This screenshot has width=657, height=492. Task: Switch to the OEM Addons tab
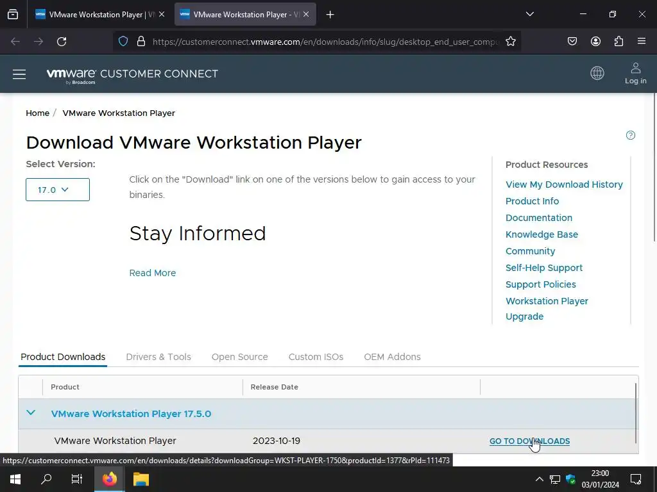click(x=392, y=357)
